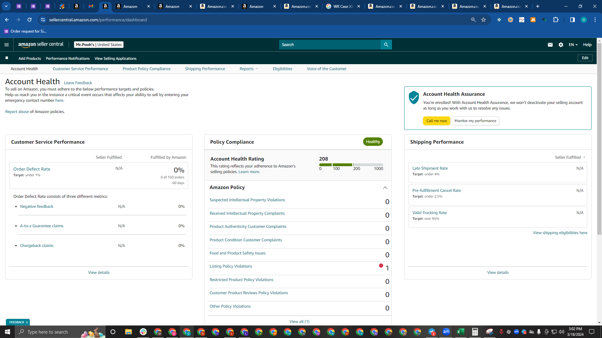Viewport: 602px width, 338px height.
Task: Open Excel from the taskbar
Action: (461, 332)
